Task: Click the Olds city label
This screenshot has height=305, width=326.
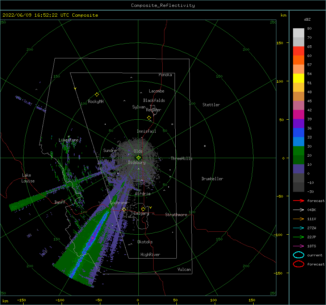Action: [138, 151]
